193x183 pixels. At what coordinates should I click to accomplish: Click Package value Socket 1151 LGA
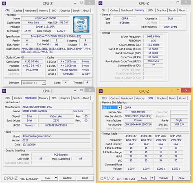point(45,27)
